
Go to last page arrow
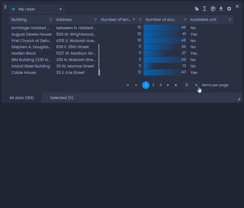(x=176, y=85)
